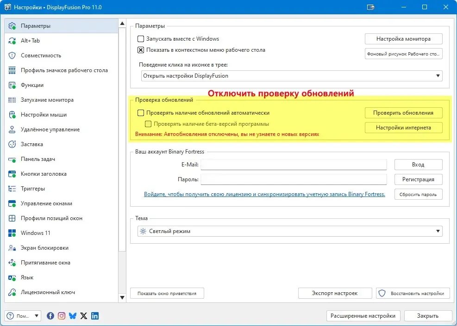
Task: Click sidebar scrollbar down arrow
Action: tap(122, 297)
